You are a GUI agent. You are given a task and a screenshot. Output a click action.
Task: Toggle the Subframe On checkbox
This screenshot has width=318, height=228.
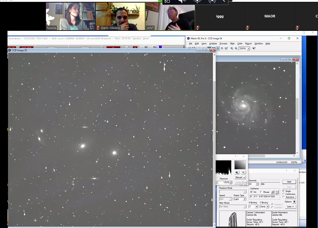pos(252,192)
